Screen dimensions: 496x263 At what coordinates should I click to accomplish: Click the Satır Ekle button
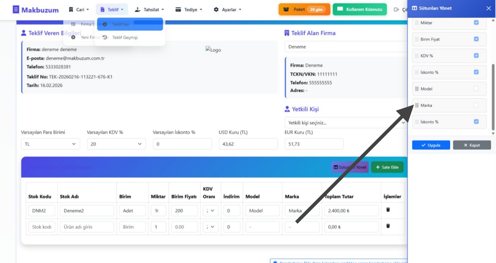pos(387,167)
